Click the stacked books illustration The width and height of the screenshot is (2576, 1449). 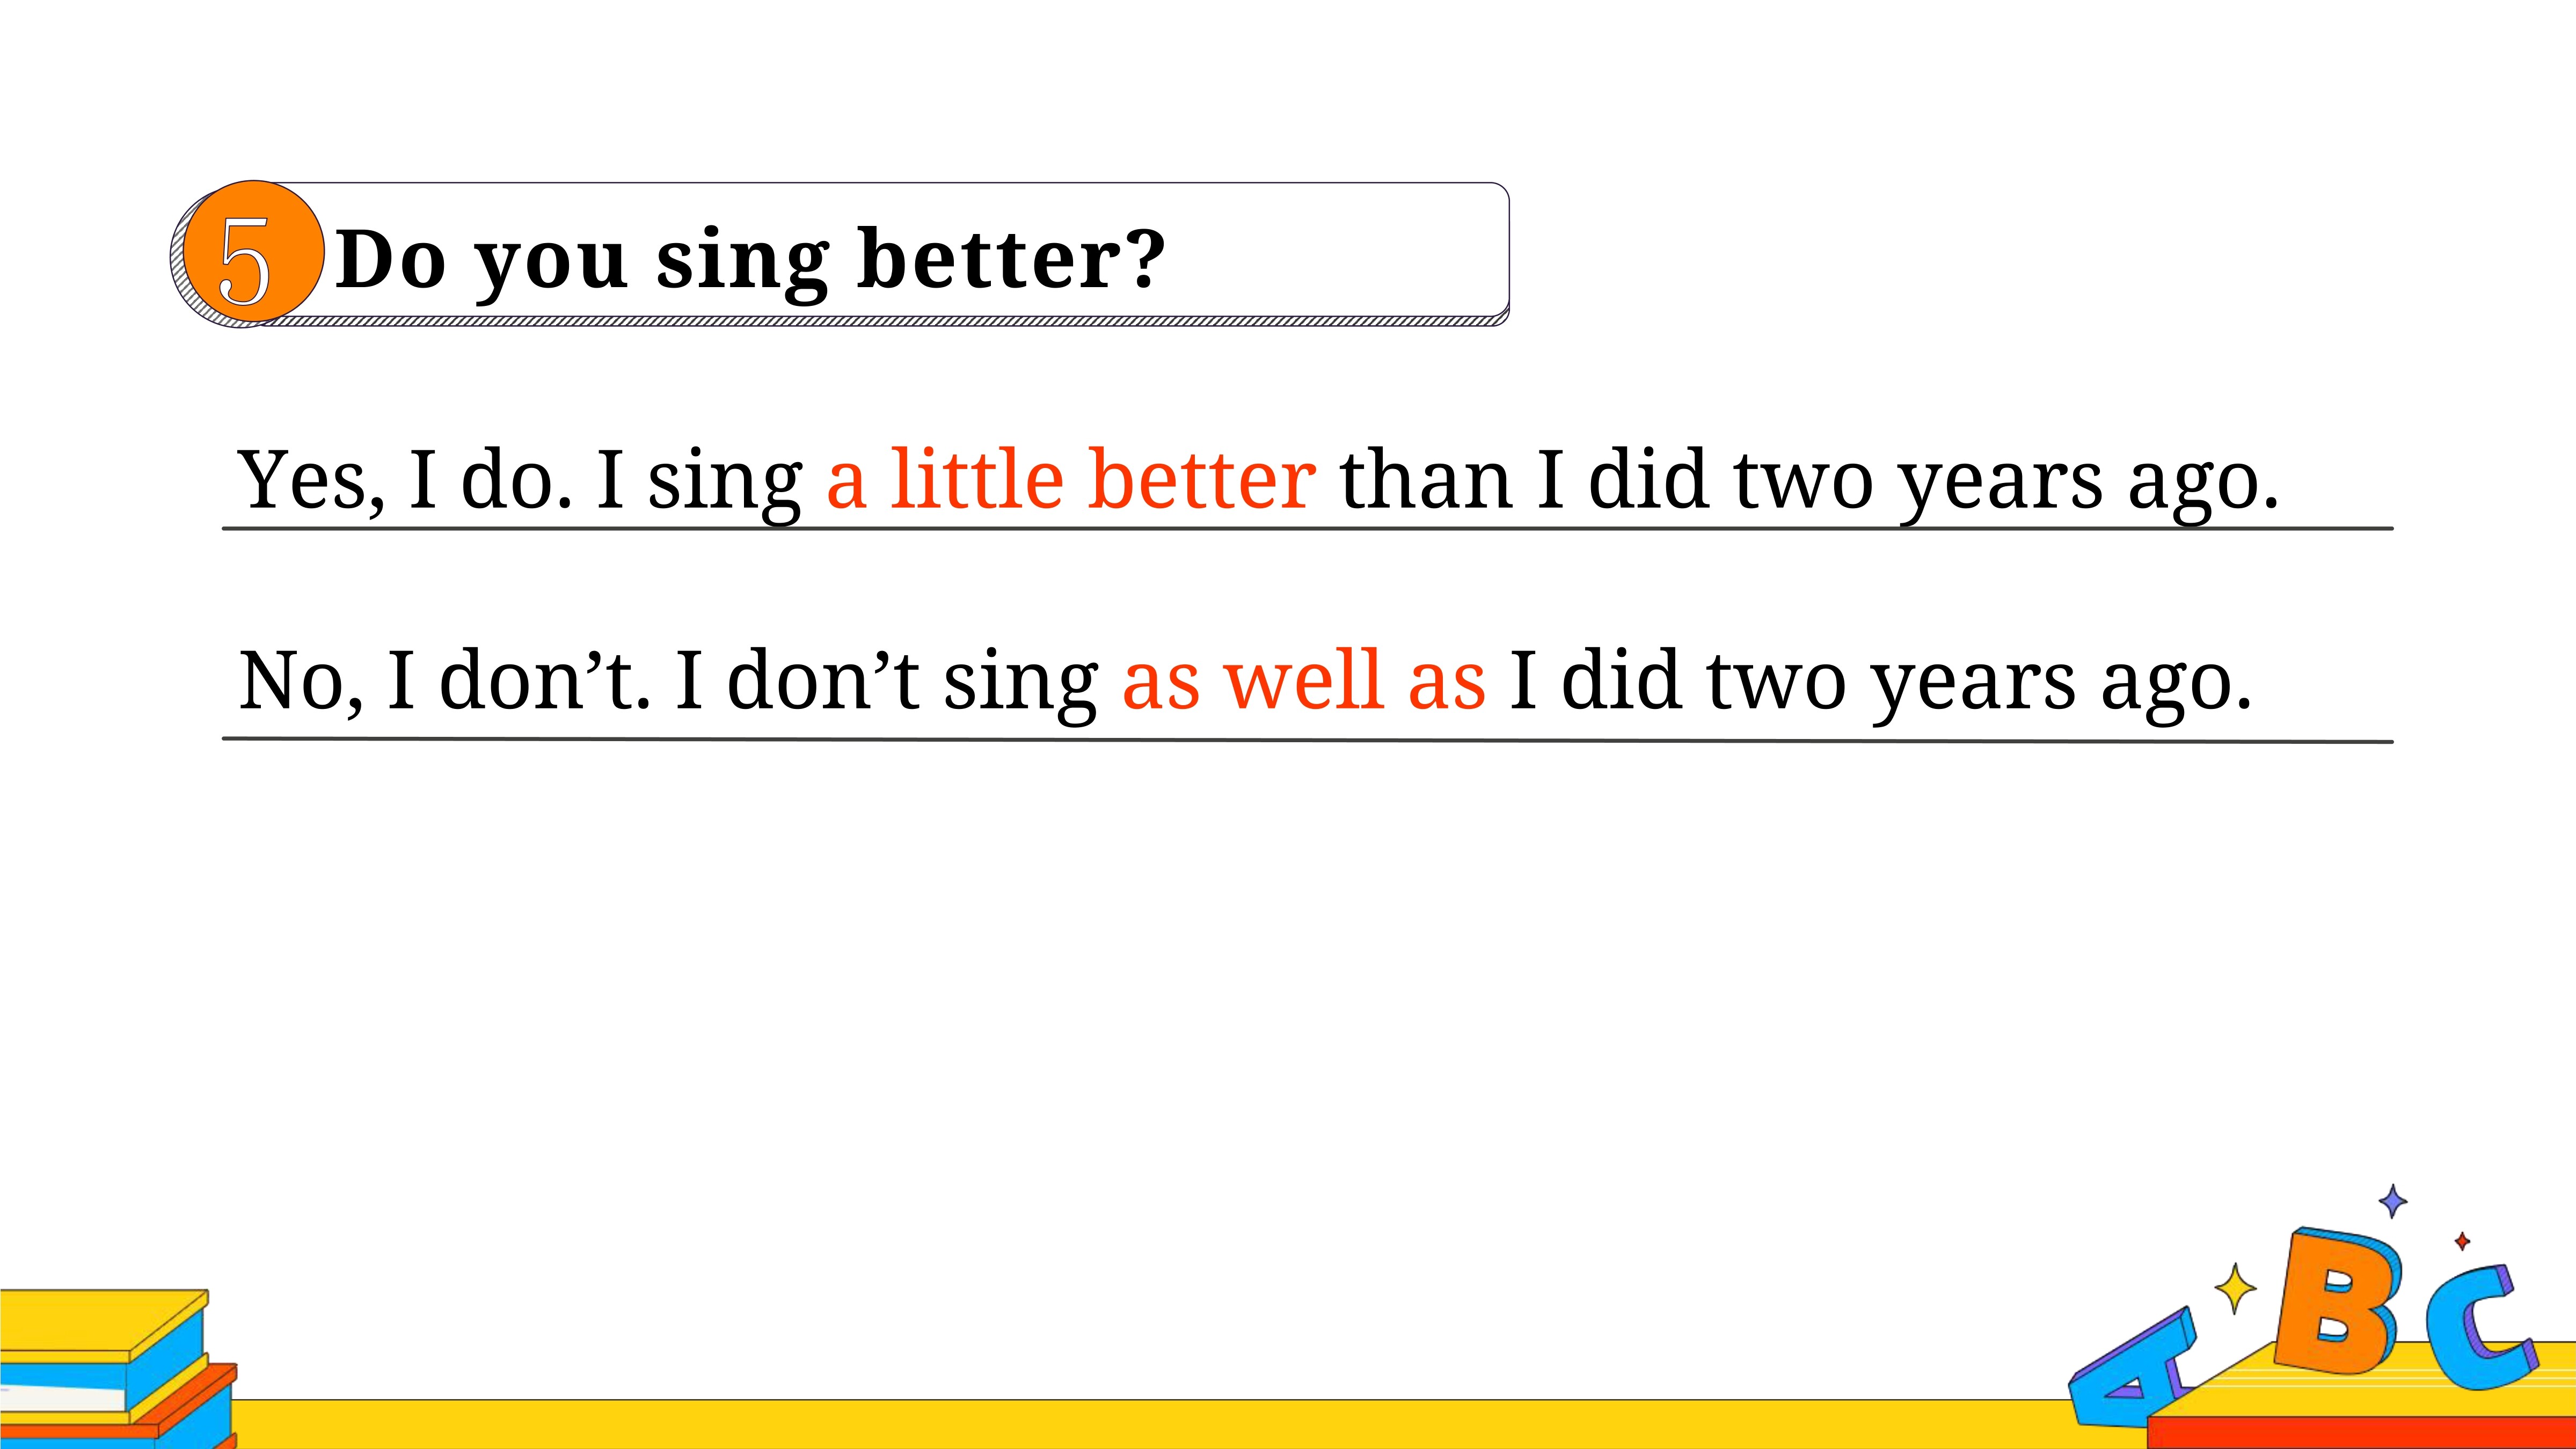tap(118, 1369)
